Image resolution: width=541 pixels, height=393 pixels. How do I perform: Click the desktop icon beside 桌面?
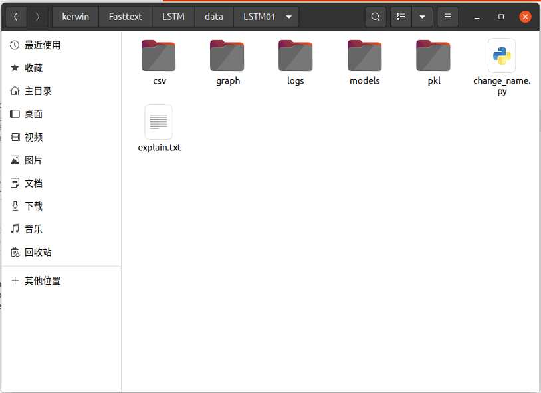point(15,114)
